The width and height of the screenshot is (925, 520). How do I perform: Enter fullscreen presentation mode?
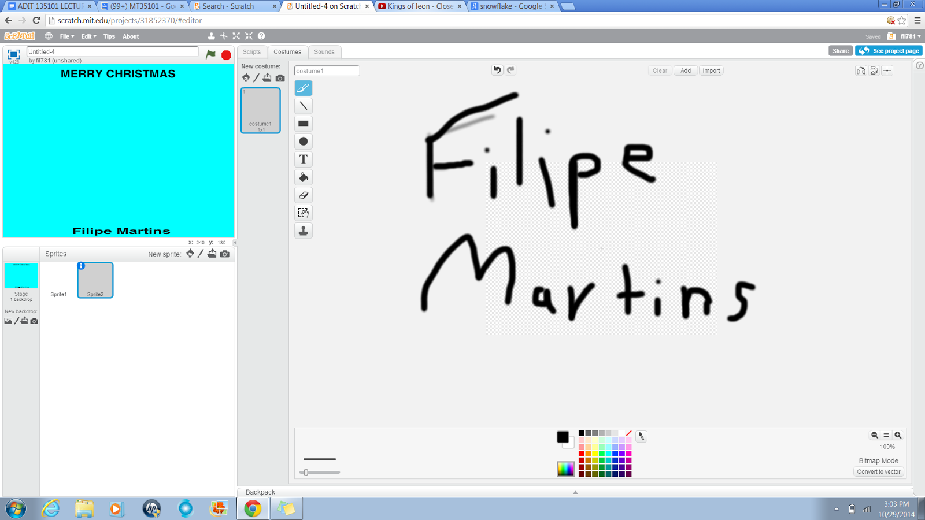click(x=13, y=54)
